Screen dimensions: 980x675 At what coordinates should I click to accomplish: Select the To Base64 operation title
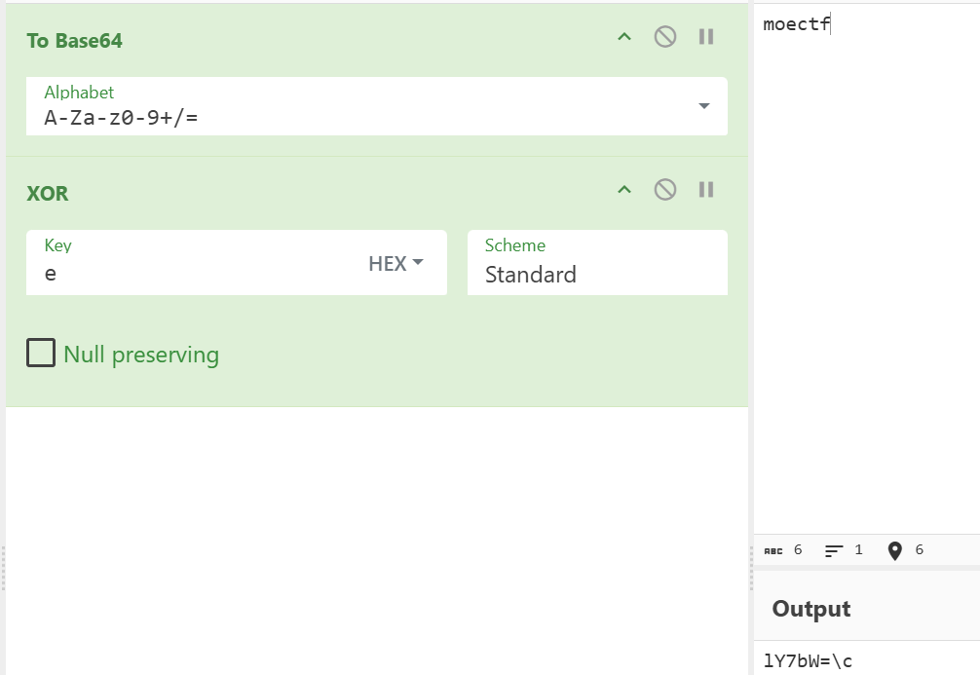(74, 41)
